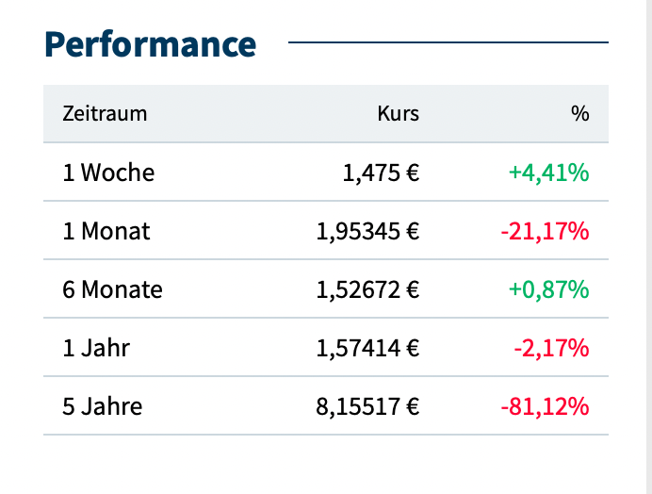Click the 6 Monate row label
The image size is (652, 494).
click(112, 289)
